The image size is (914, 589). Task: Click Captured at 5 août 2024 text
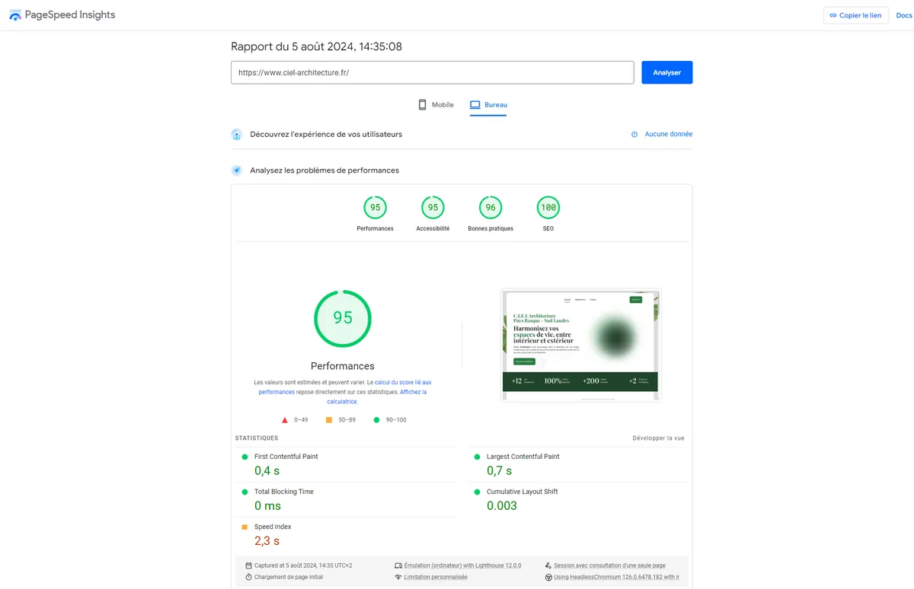303,565
